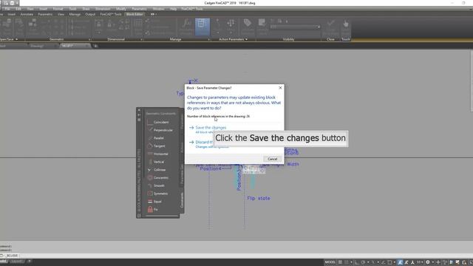Image resolution: width=473 pixels, height=266 pixels.
Task: Click the MODEL button in status bar
Action: coord(330,262)
